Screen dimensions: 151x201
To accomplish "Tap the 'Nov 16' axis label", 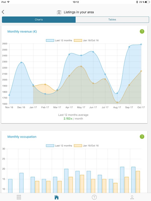I will coord(9,108).
